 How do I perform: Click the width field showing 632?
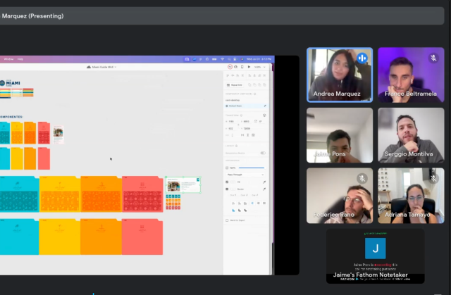pos(230,128)
